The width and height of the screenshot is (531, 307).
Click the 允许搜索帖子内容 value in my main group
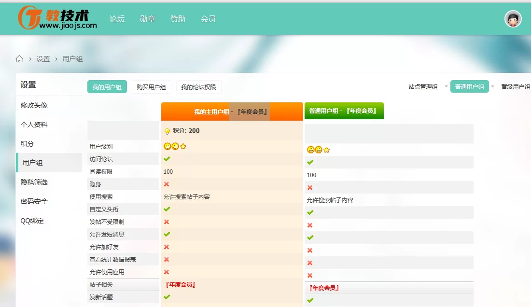187,196
